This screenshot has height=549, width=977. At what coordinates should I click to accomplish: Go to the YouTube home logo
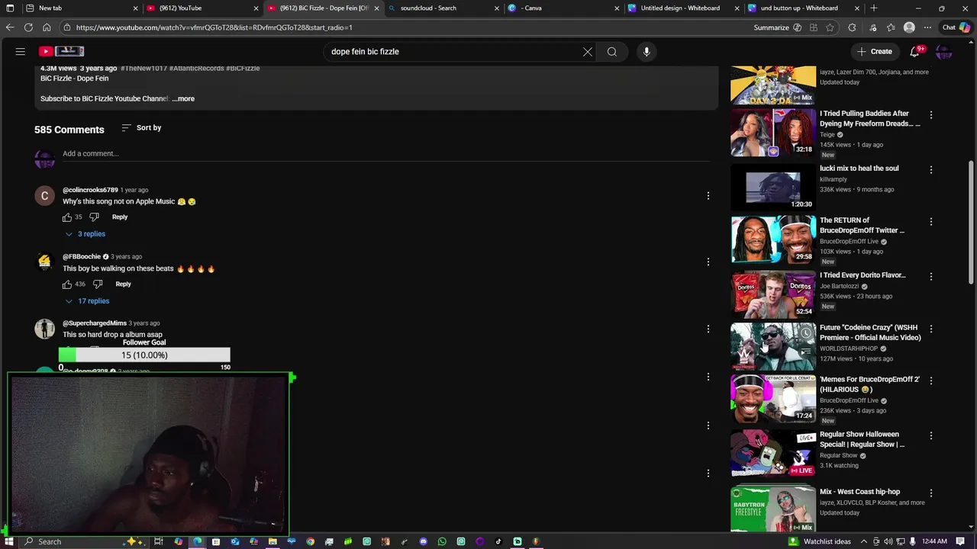click(62, 51)
